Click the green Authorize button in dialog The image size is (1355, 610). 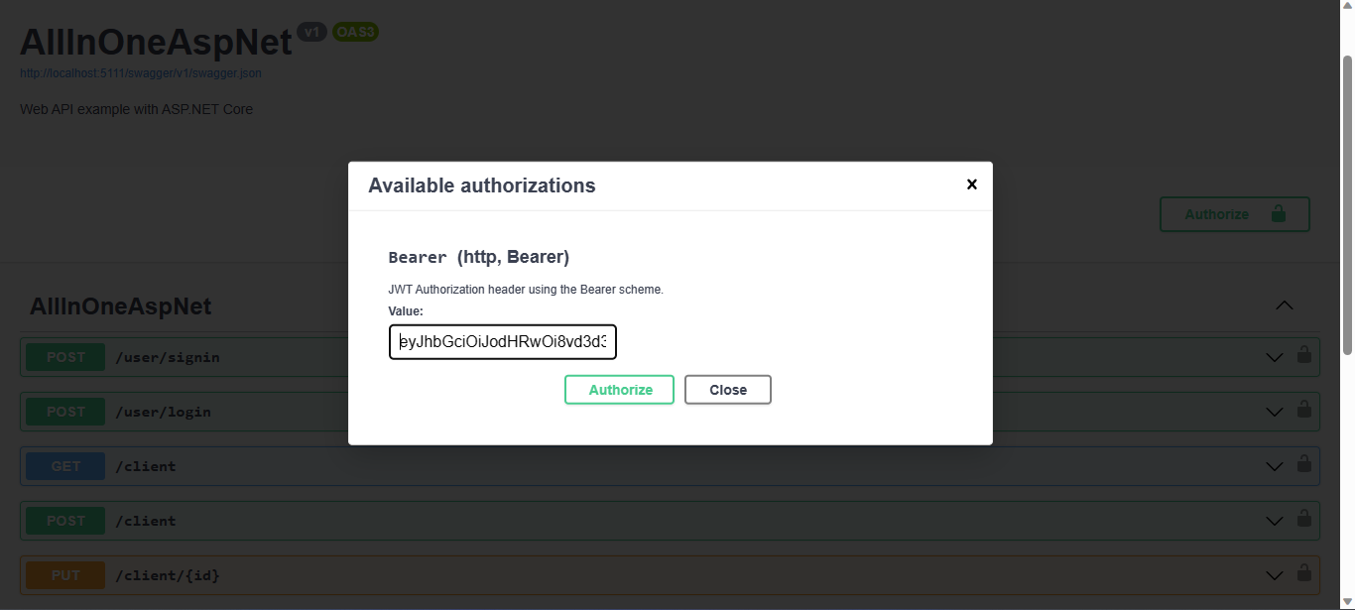(619, 390)
